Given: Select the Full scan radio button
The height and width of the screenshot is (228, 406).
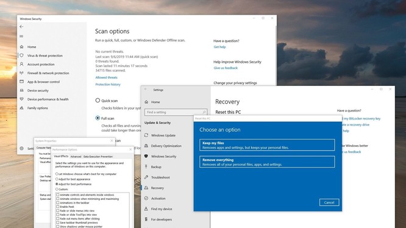Looking at the screenshot, I should click(98, 118).
